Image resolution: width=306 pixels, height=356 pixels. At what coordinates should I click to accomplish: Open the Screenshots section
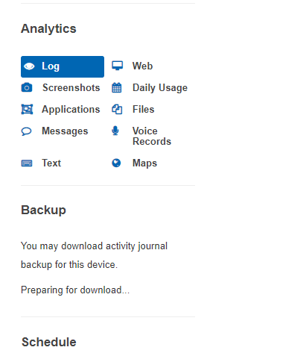click(71, 87)
